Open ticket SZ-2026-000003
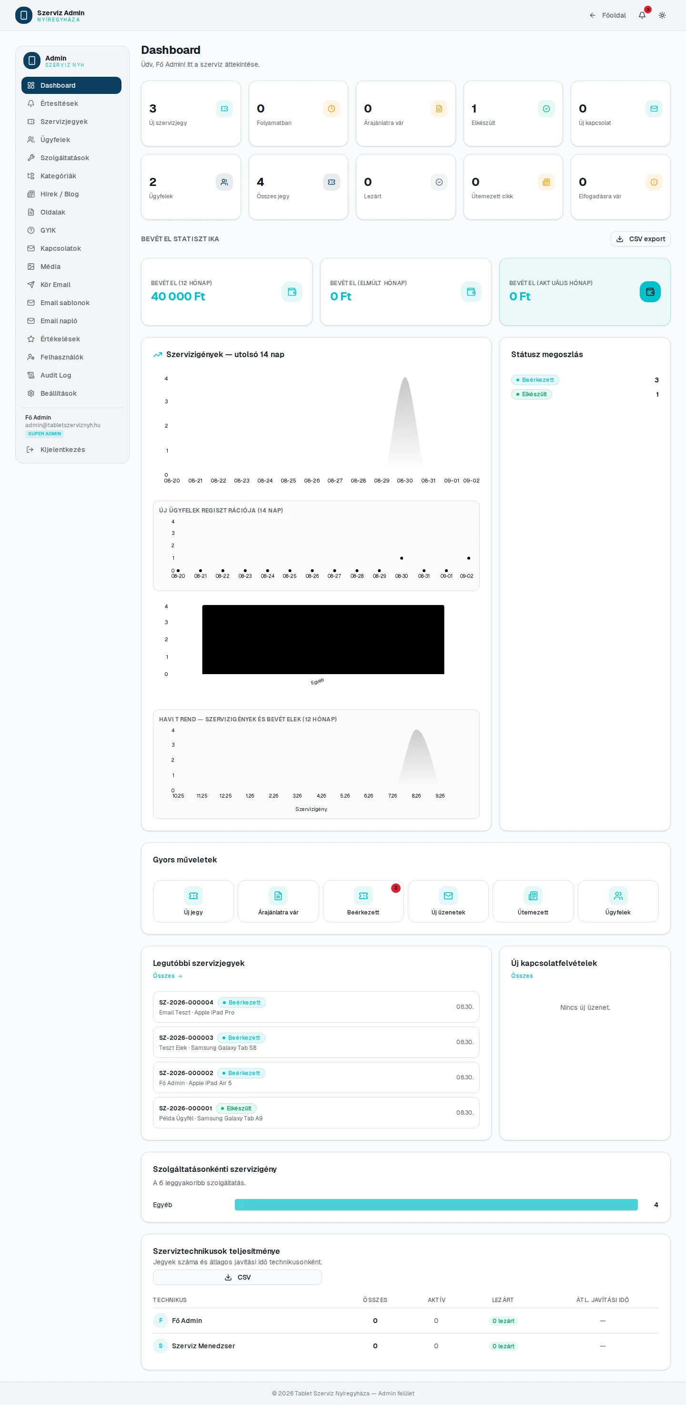686x1405 pixels. click(316, 1042)
